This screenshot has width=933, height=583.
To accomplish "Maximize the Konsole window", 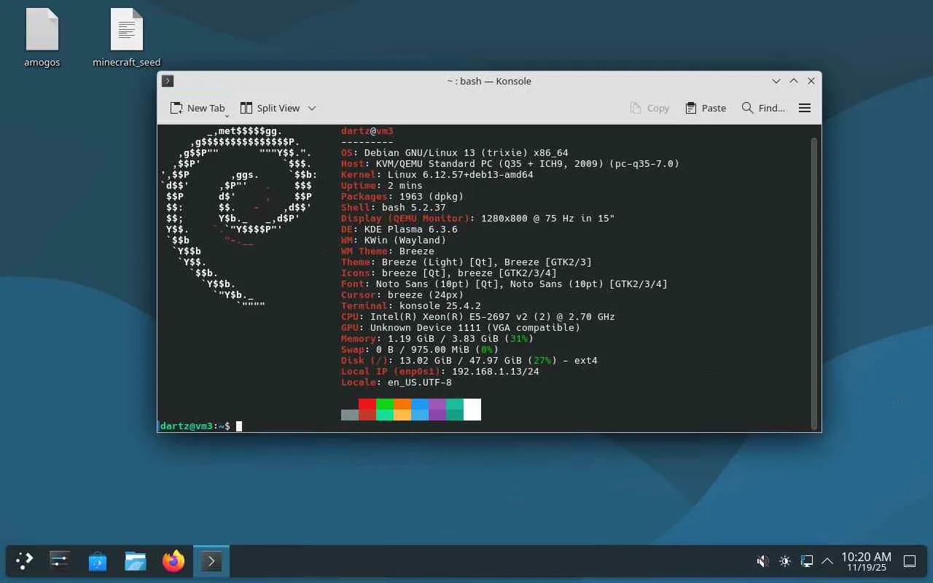I will click(794, 81).
